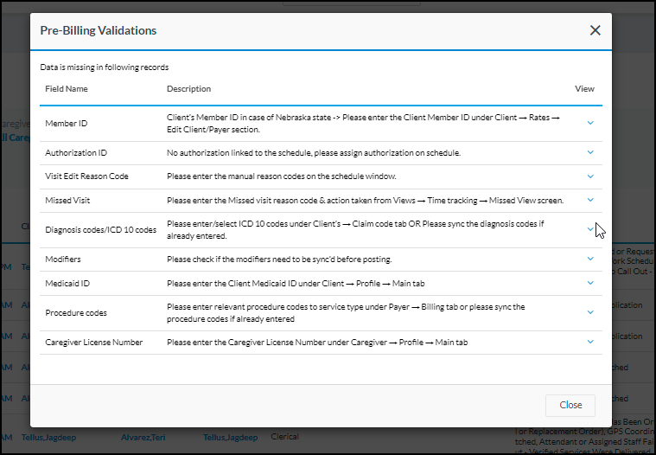This screenshot has height=455, width=656.
Task: Expand the Authorization ID view chevron
Action: (x=590, y=152)
